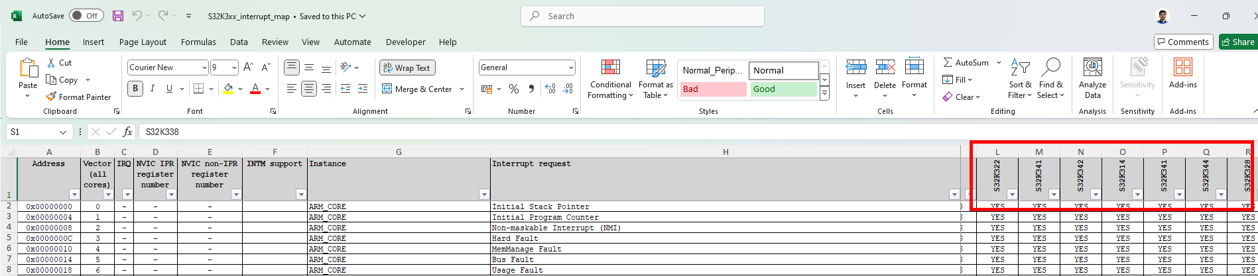The width and height of the screenshot is (1258, 276).
Task: Toggle Wrap Text
Action: click(407, 68)
